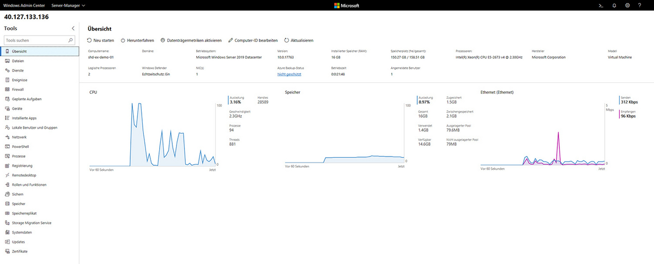654x264 pixels.
Task: Click the Herunterfahren power icon
Action: [x=123, y=40]
